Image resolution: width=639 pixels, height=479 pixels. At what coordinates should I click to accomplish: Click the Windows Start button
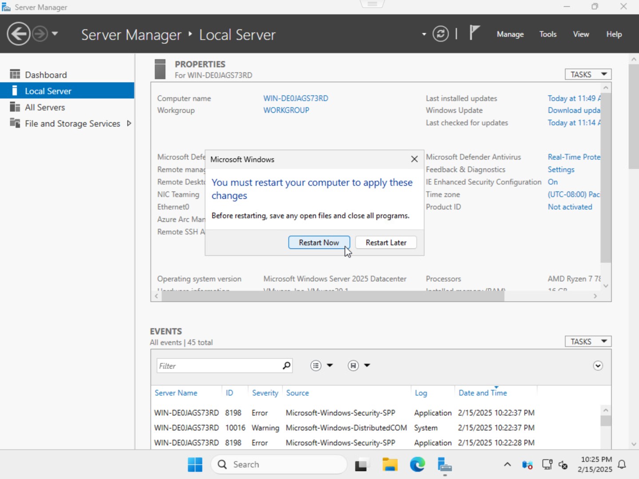click(x=195, y=464)
